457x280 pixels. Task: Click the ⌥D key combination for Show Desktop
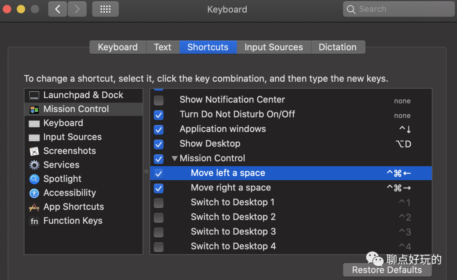coord(403,144)
